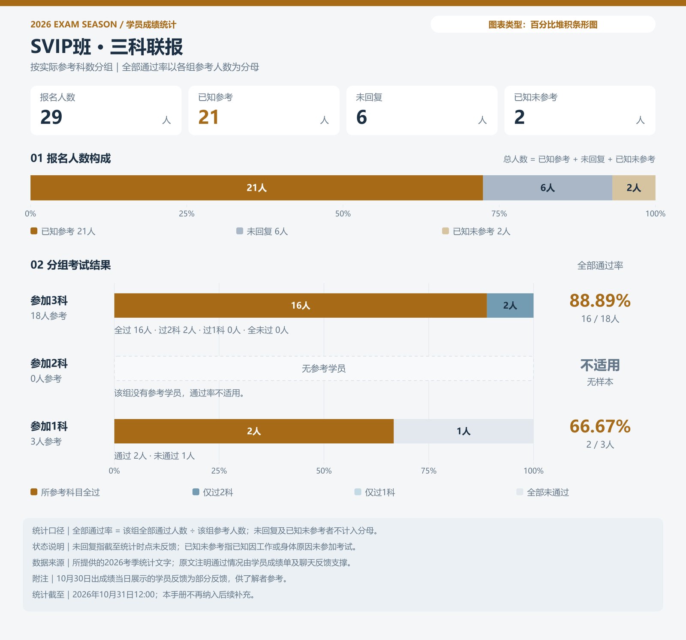Click the 参加2科 row label

click(x=49, y=364)
